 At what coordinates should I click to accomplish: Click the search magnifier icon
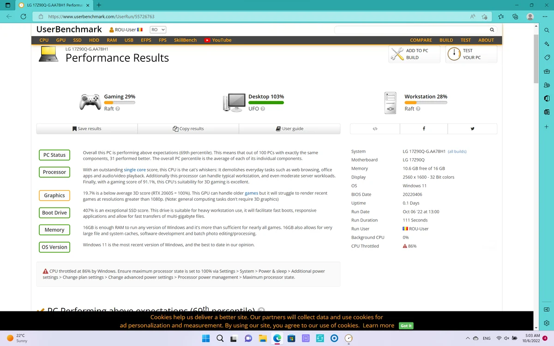[492, 30]
